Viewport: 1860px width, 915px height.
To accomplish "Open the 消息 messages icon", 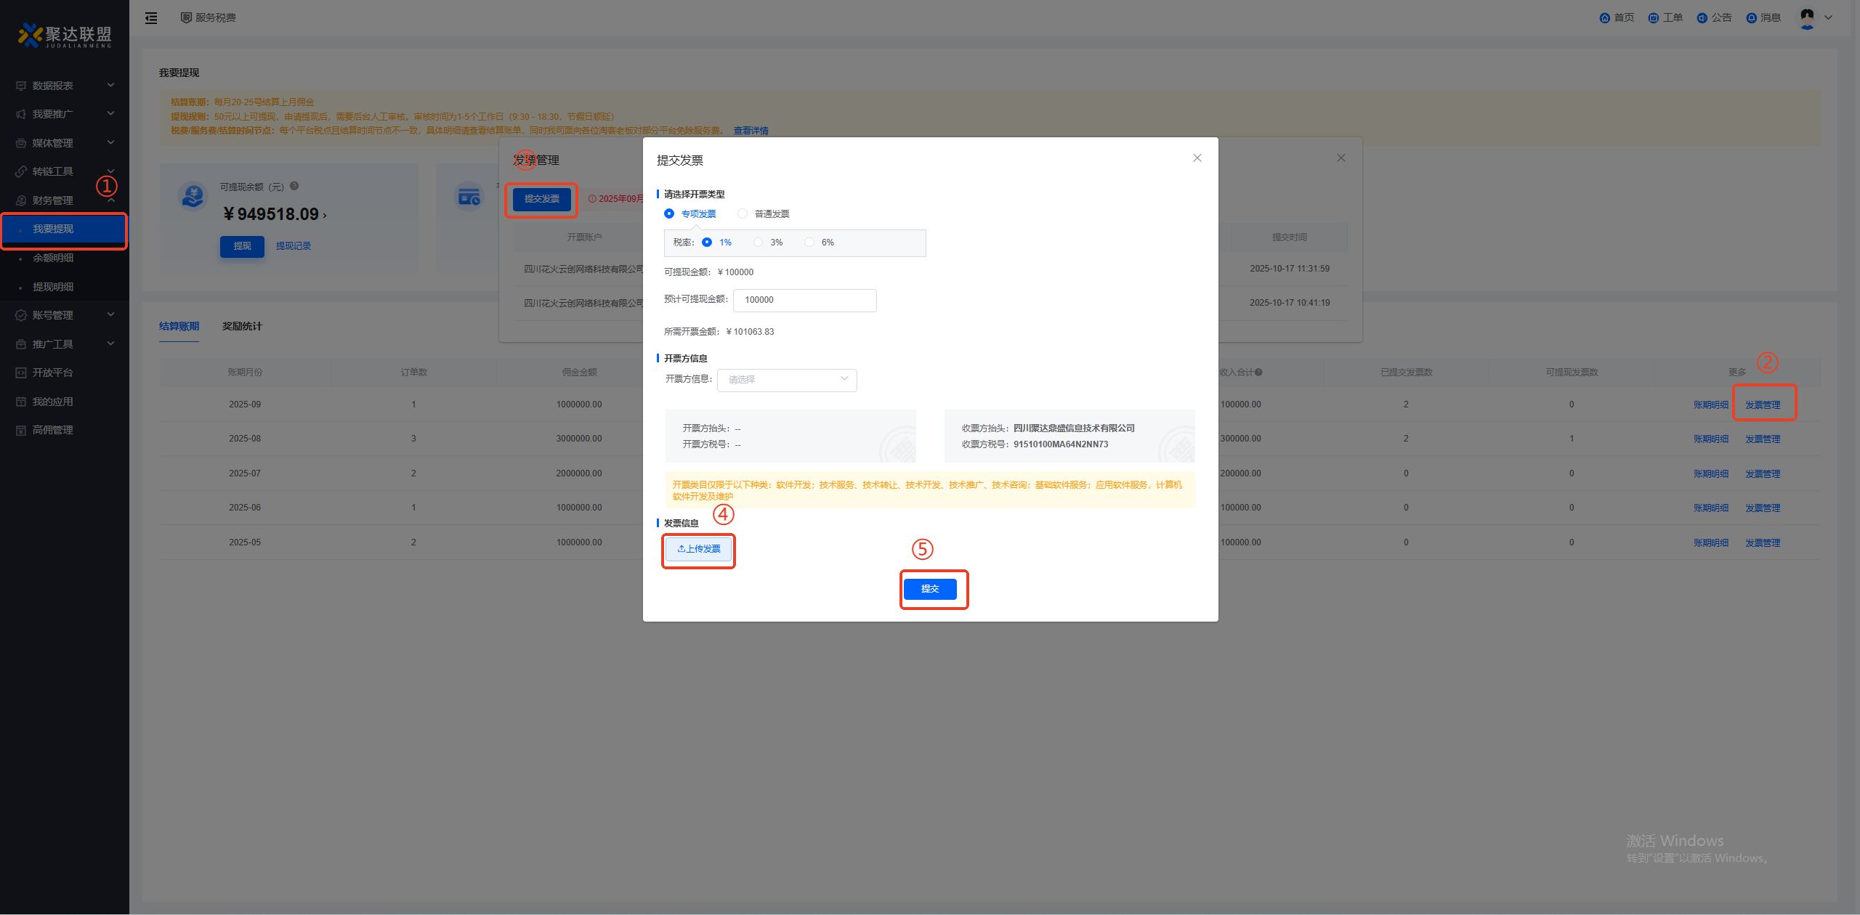I will pos(1751,18).
